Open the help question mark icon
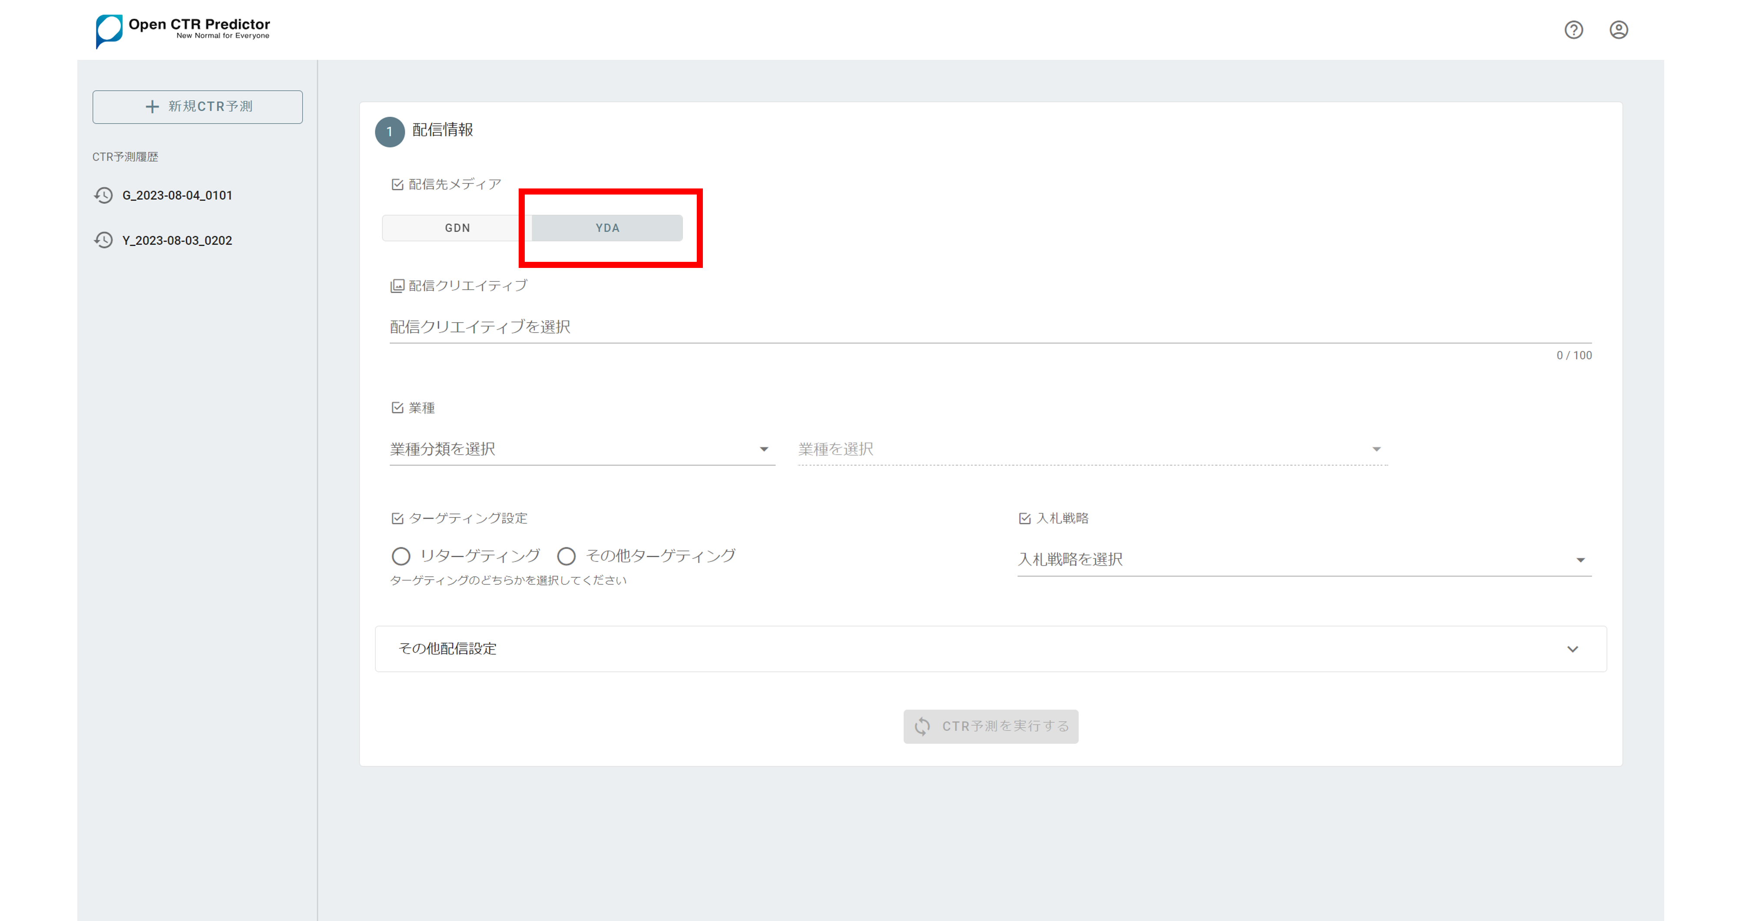Viewport: 1755px width, 921px height. coord(1573,30)
